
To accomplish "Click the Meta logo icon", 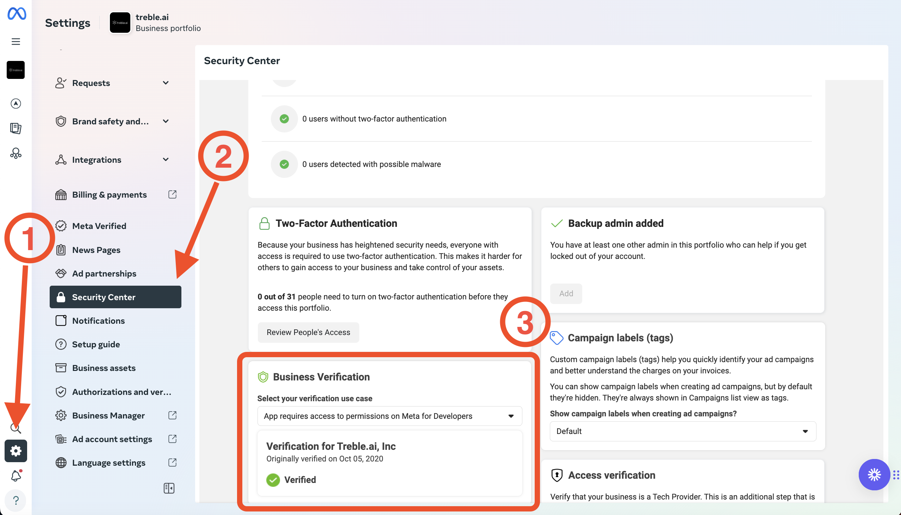I will [x=17, y=14].
